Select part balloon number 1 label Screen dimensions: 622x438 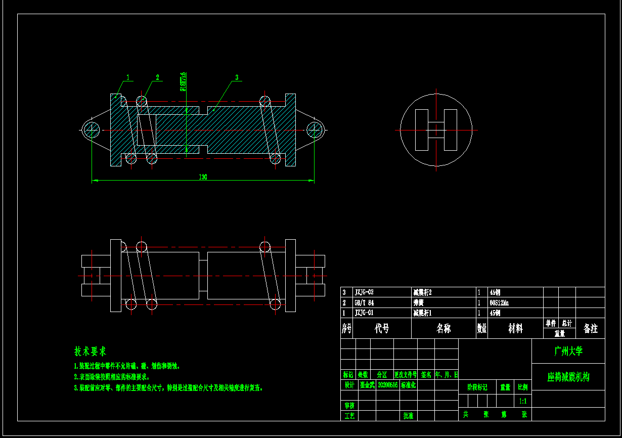[128, 77]
